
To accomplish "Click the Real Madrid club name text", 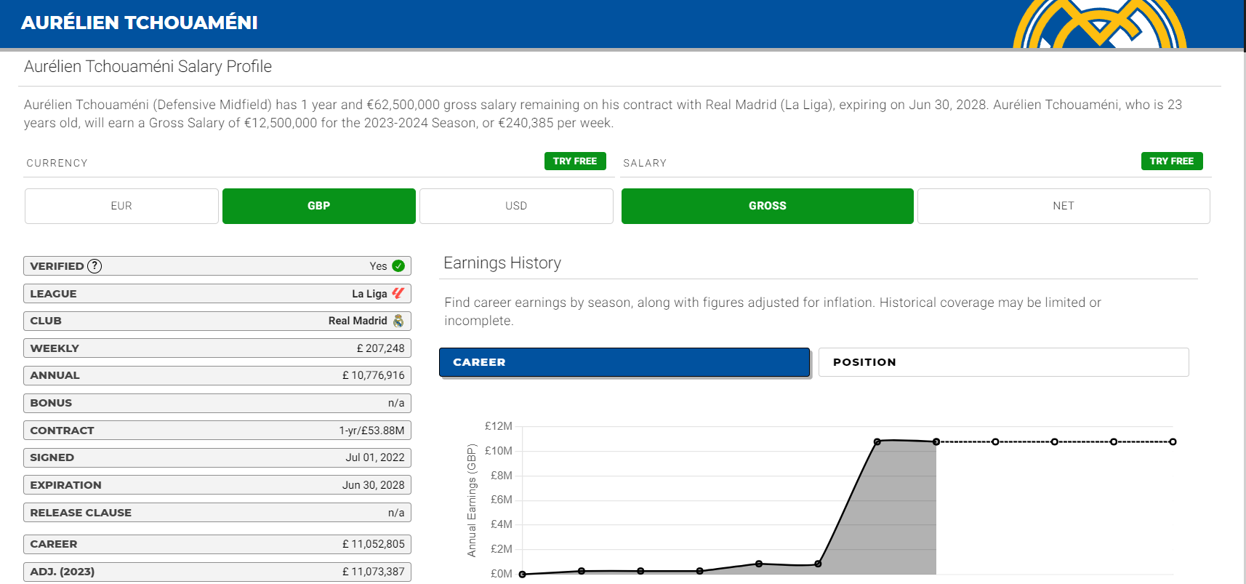I will 358,321.
